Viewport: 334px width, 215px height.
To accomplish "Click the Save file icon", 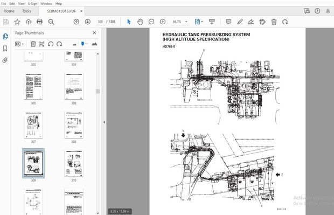I will pyautogui.click(x=6, y=22).
